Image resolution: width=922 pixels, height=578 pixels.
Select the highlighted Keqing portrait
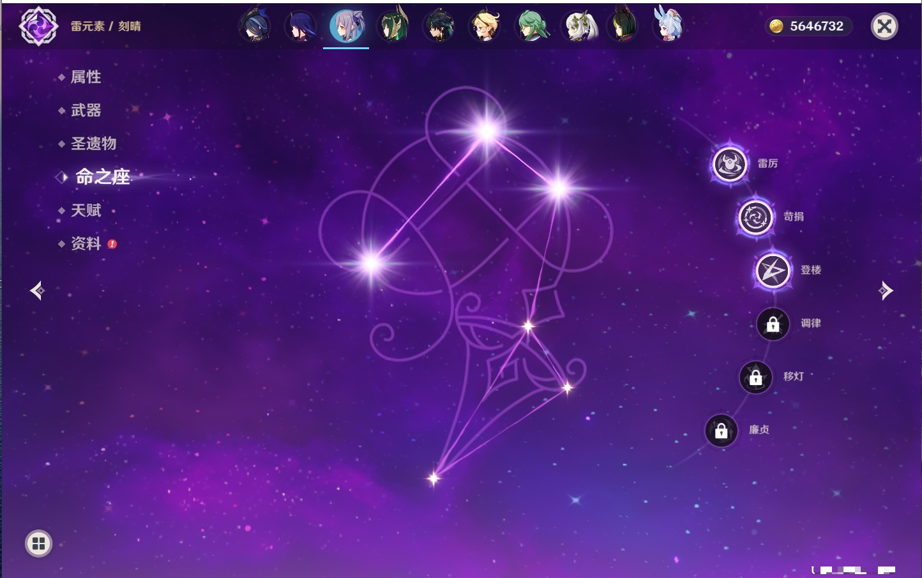pos(346,26)
